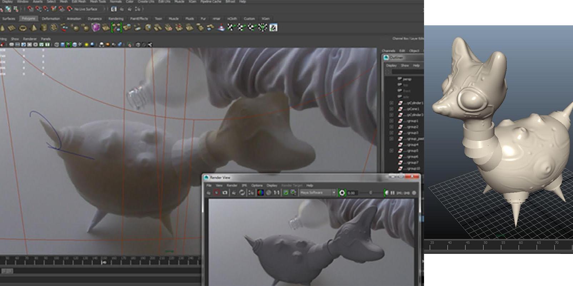Open the Surfaces shelf tab

coord(9,19)
